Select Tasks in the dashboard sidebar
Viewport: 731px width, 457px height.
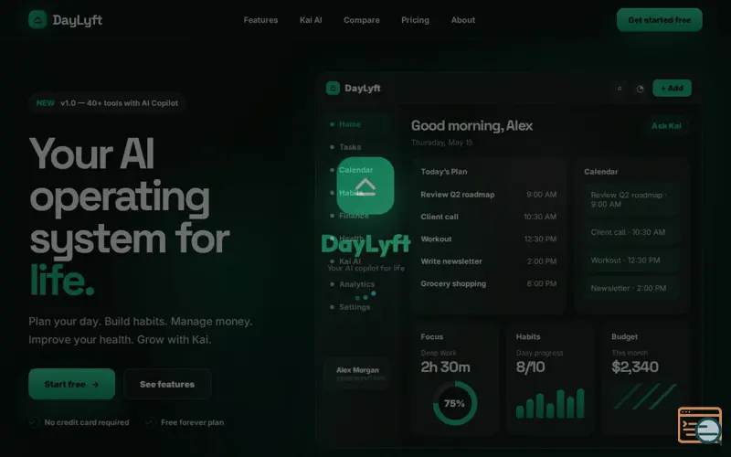coord(357,147)
